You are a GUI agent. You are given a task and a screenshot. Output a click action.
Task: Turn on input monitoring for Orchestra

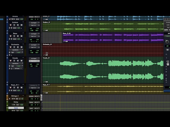coord(14,47)
